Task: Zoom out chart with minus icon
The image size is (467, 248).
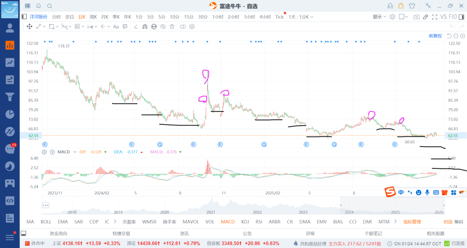Action: click(456, 36)
